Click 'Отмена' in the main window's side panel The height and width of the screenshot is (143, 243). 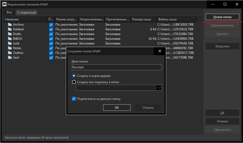tap(222, 121)
